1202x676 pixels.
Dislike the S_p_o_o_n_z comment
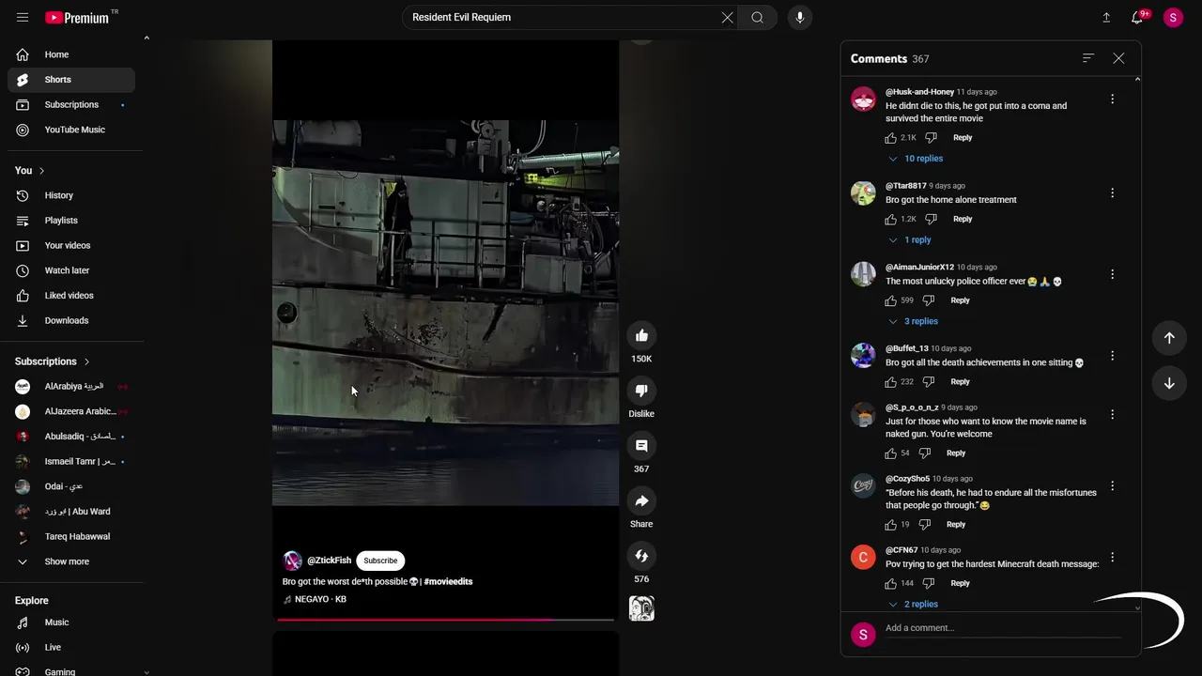(924, 453)
